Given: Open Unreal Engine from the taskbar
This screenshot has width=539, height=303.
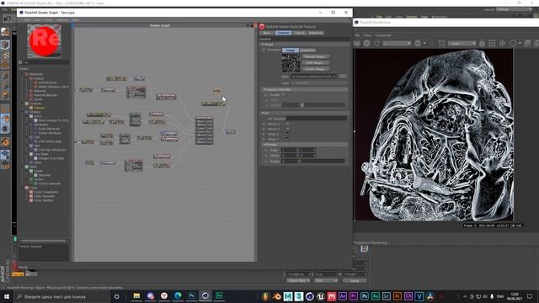Looking at the screenshot, I should click(320, 296).
